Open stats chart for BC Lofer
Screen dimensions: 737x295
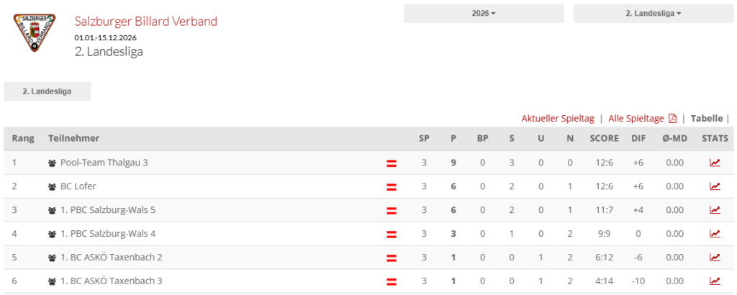tap(715, 186)
